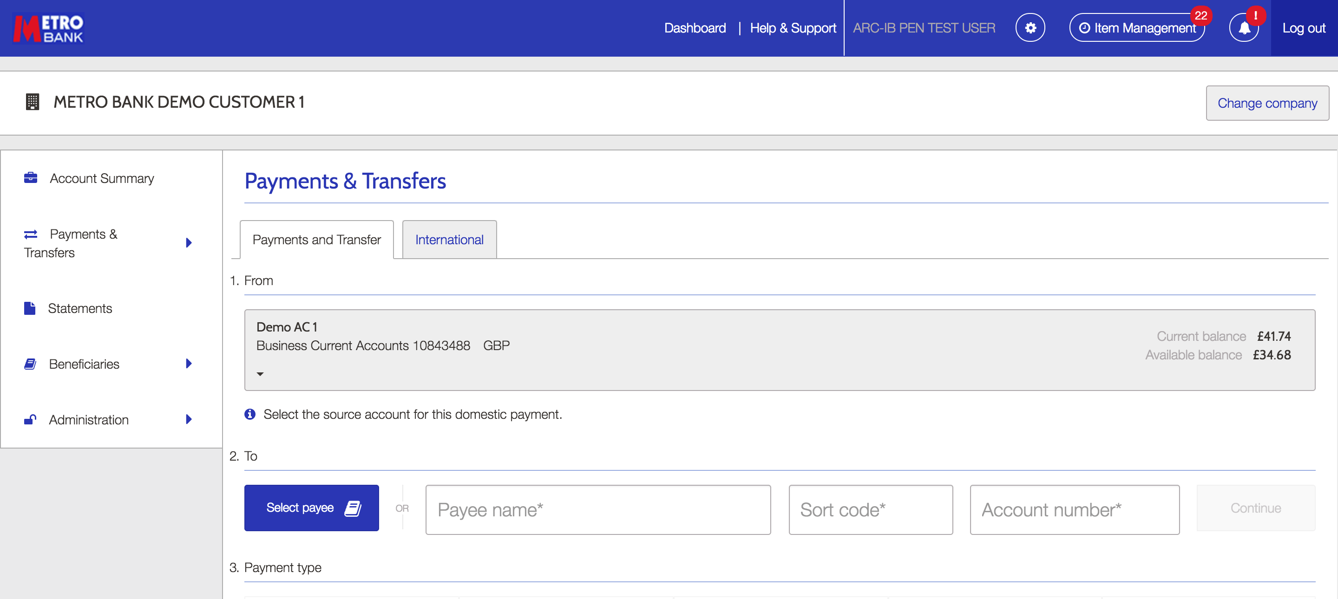Open Beneficiaries in sidebar
The width and height of the screenshot is (1338, 599).
coord(84,364)
